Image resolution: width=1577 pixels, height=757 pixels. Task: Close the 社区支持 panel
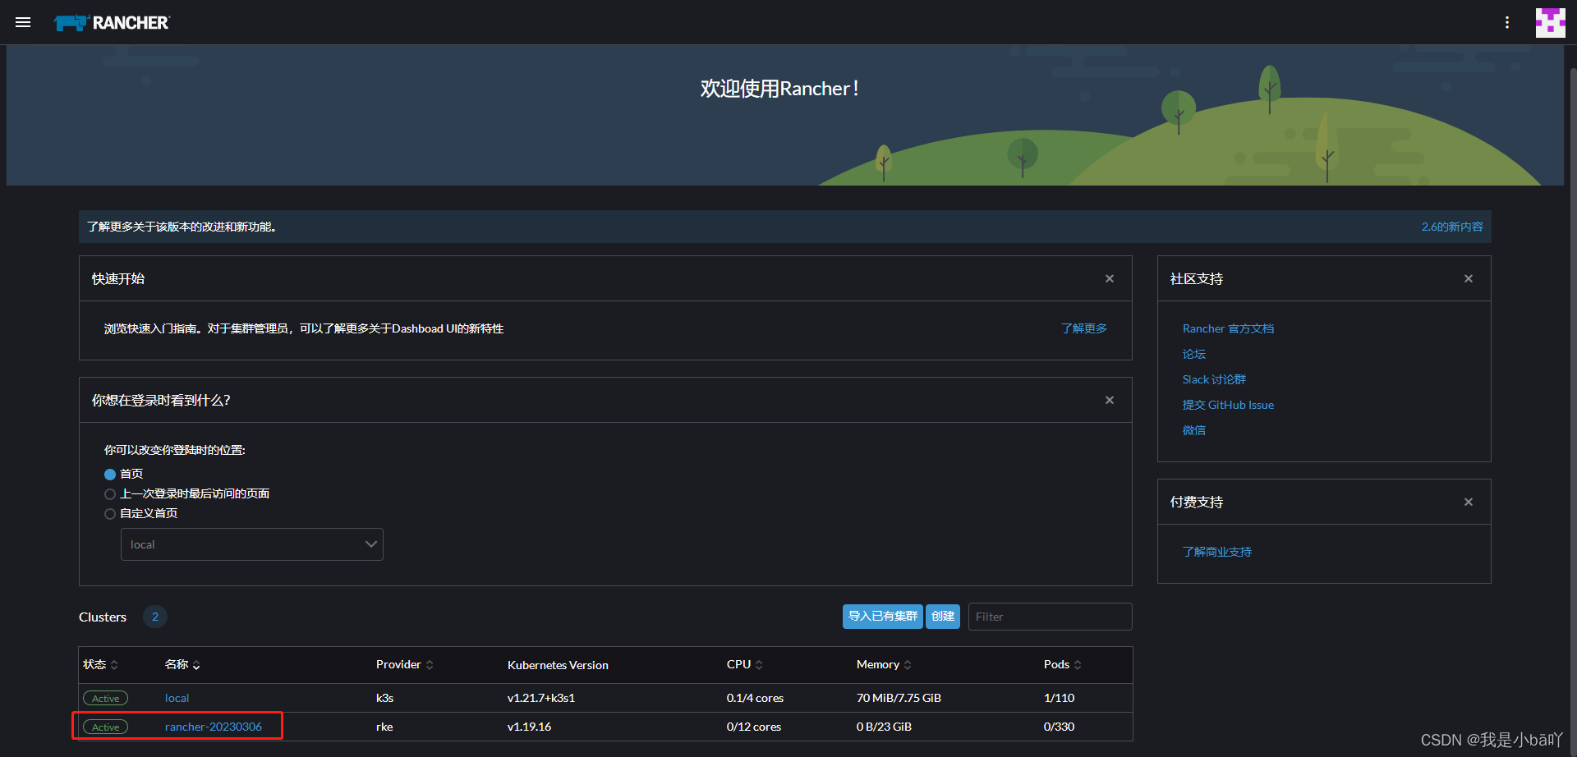point(1469,279)
